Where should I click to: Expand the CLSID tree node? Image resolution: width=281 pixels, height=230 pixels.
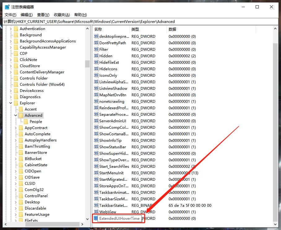tap(15, 183)
